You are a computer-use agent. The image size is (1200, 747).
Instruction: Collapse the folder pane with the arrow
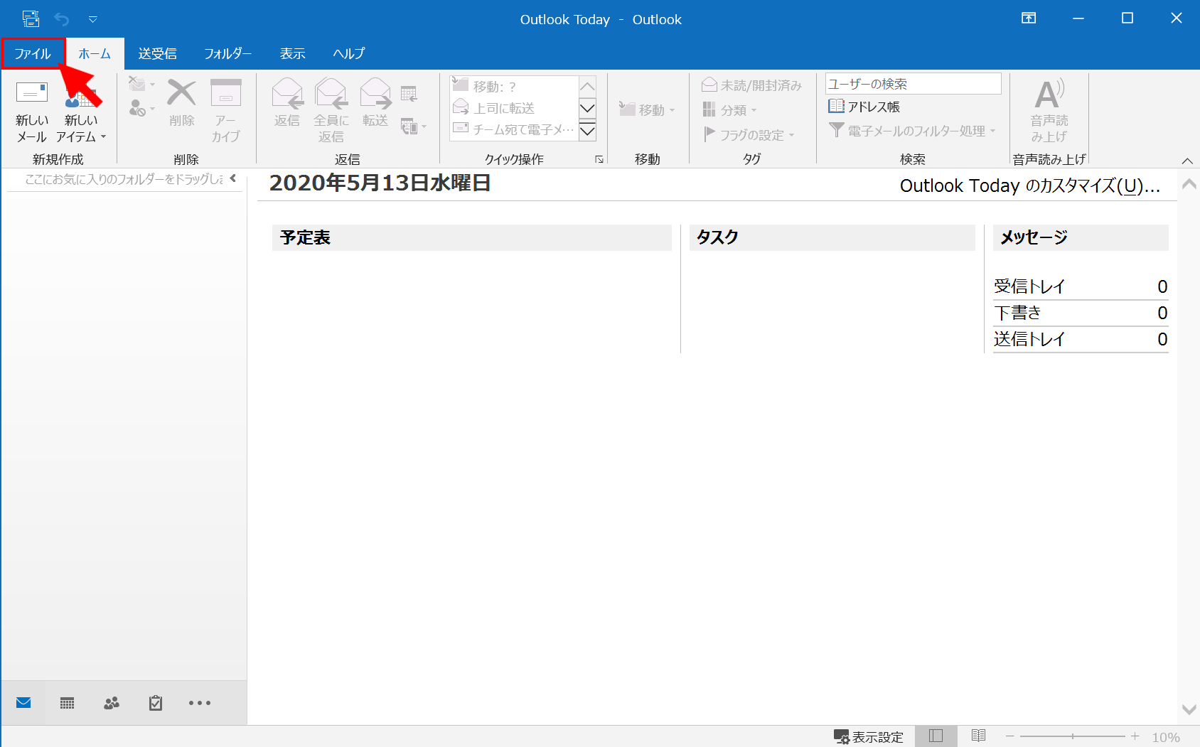coord(233,178)
